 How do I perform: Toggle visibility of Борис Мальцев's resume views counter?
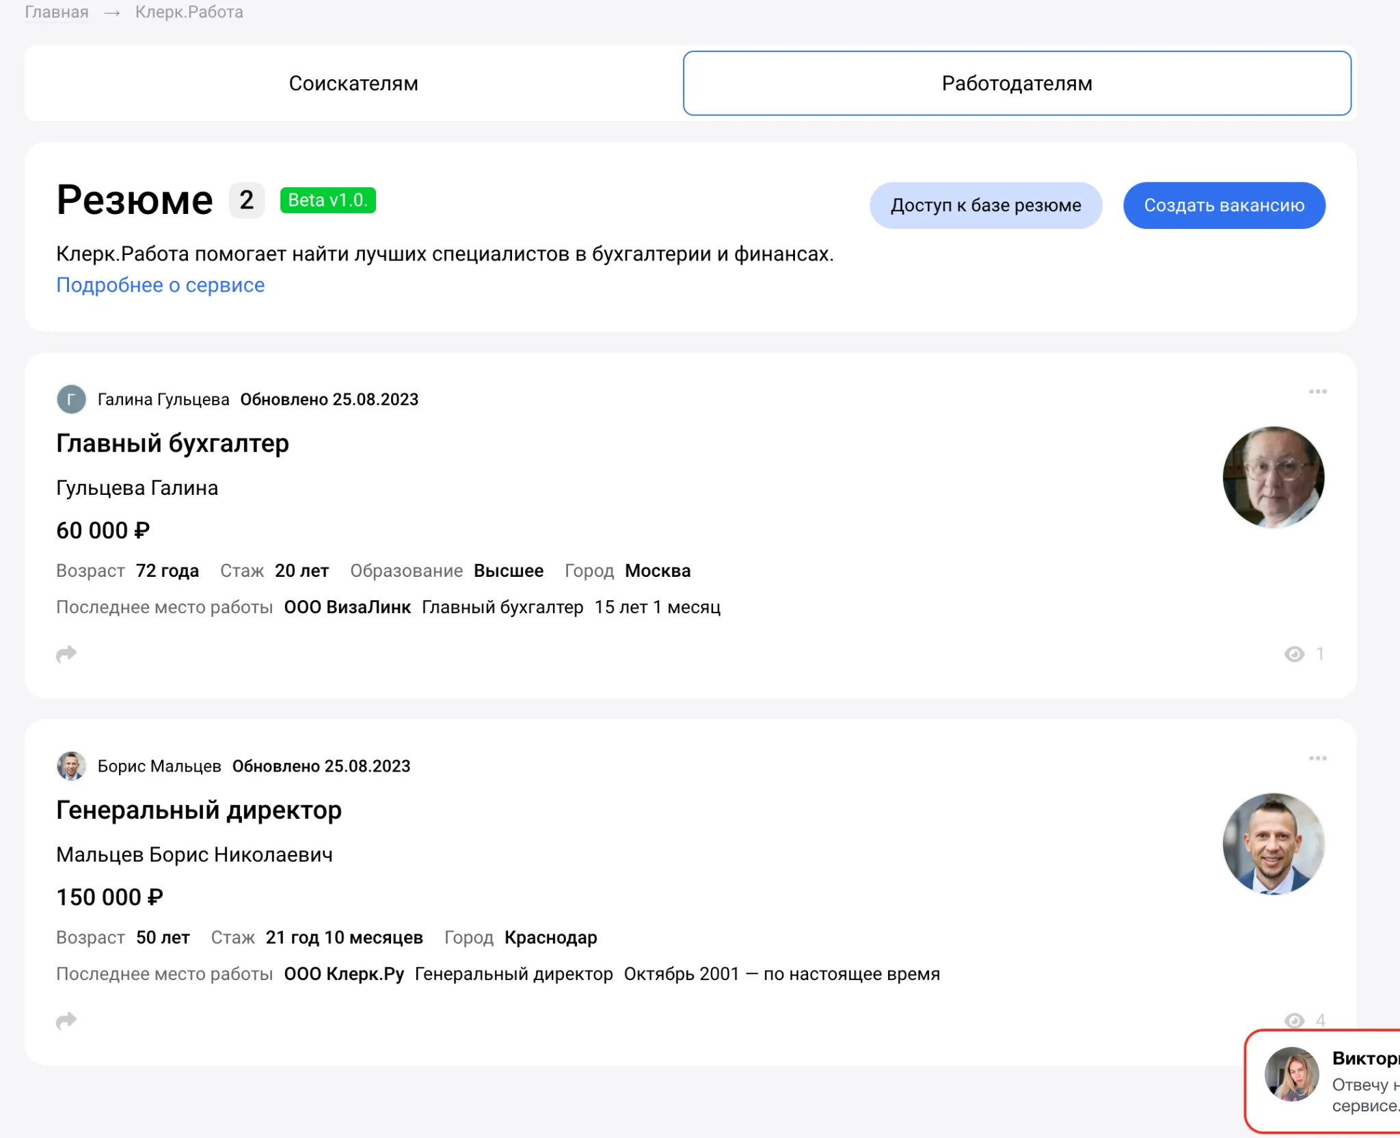(1294, 1021)
